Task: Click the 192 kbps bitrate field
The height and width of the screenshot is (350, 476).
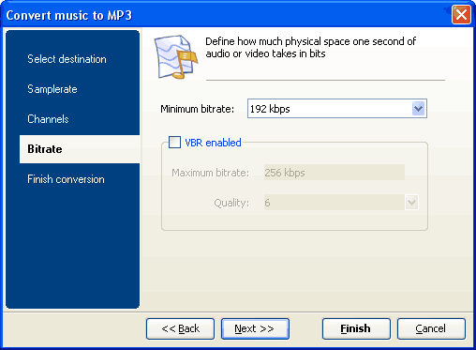Action: pyautogui.click(x=337, y=109)
